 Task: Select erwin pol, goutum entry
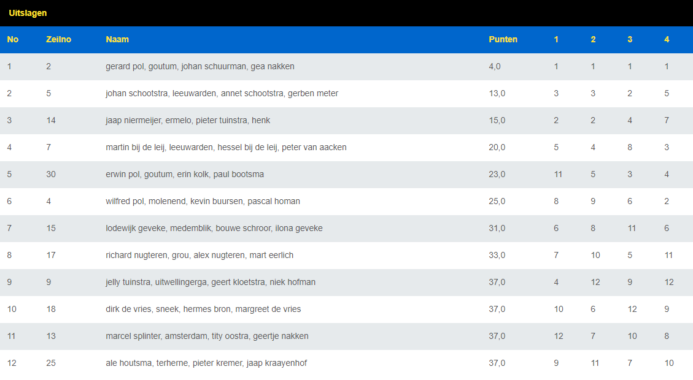click(x=185, y=174)
